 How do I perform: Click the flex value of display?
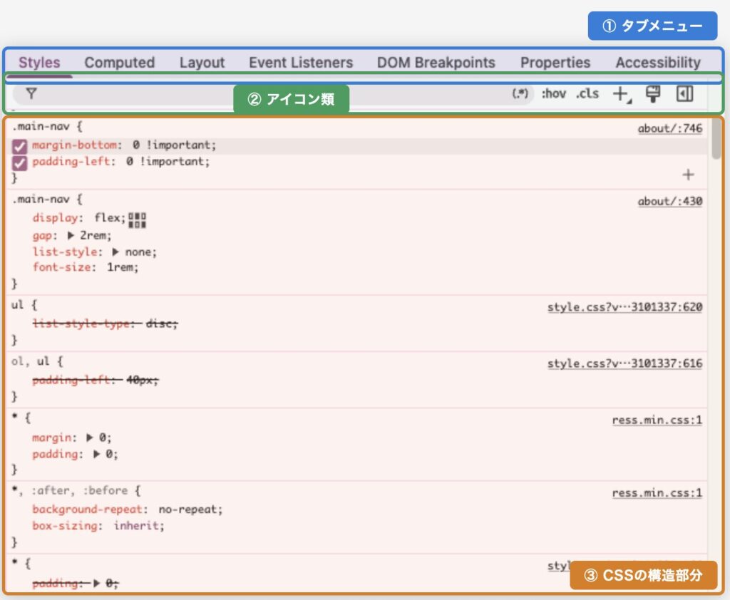point(108,218)
